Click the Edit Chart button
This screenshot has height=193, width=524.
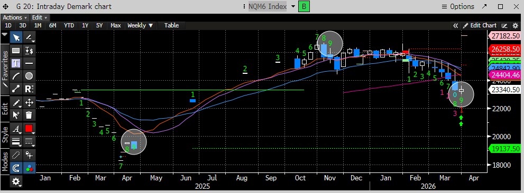[480, 25]
